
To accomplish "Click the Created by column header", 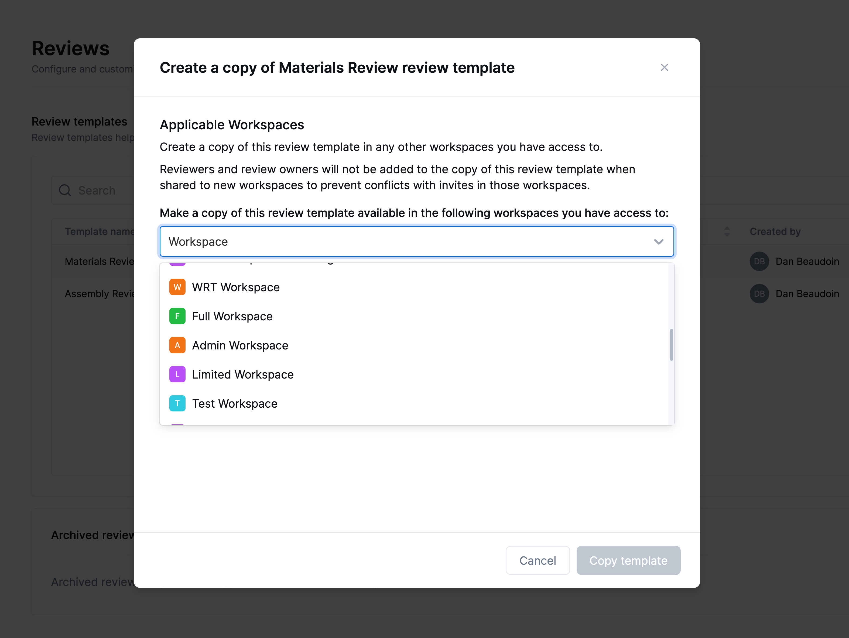I will pos(775,232).
